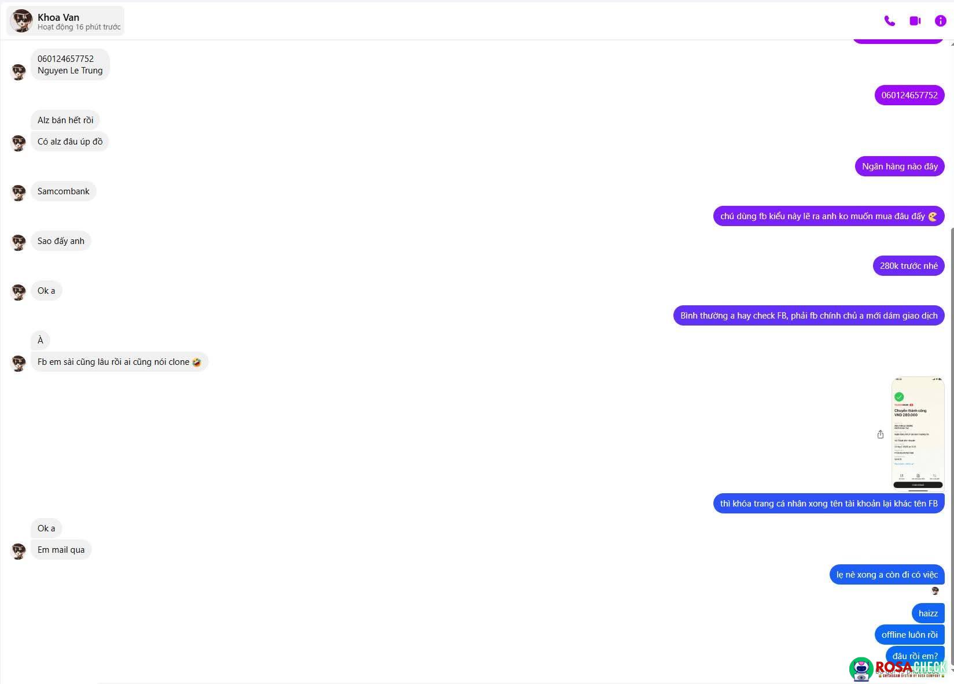Click message 'Fb em sài cũng lâu rồi'

point(119,362)
